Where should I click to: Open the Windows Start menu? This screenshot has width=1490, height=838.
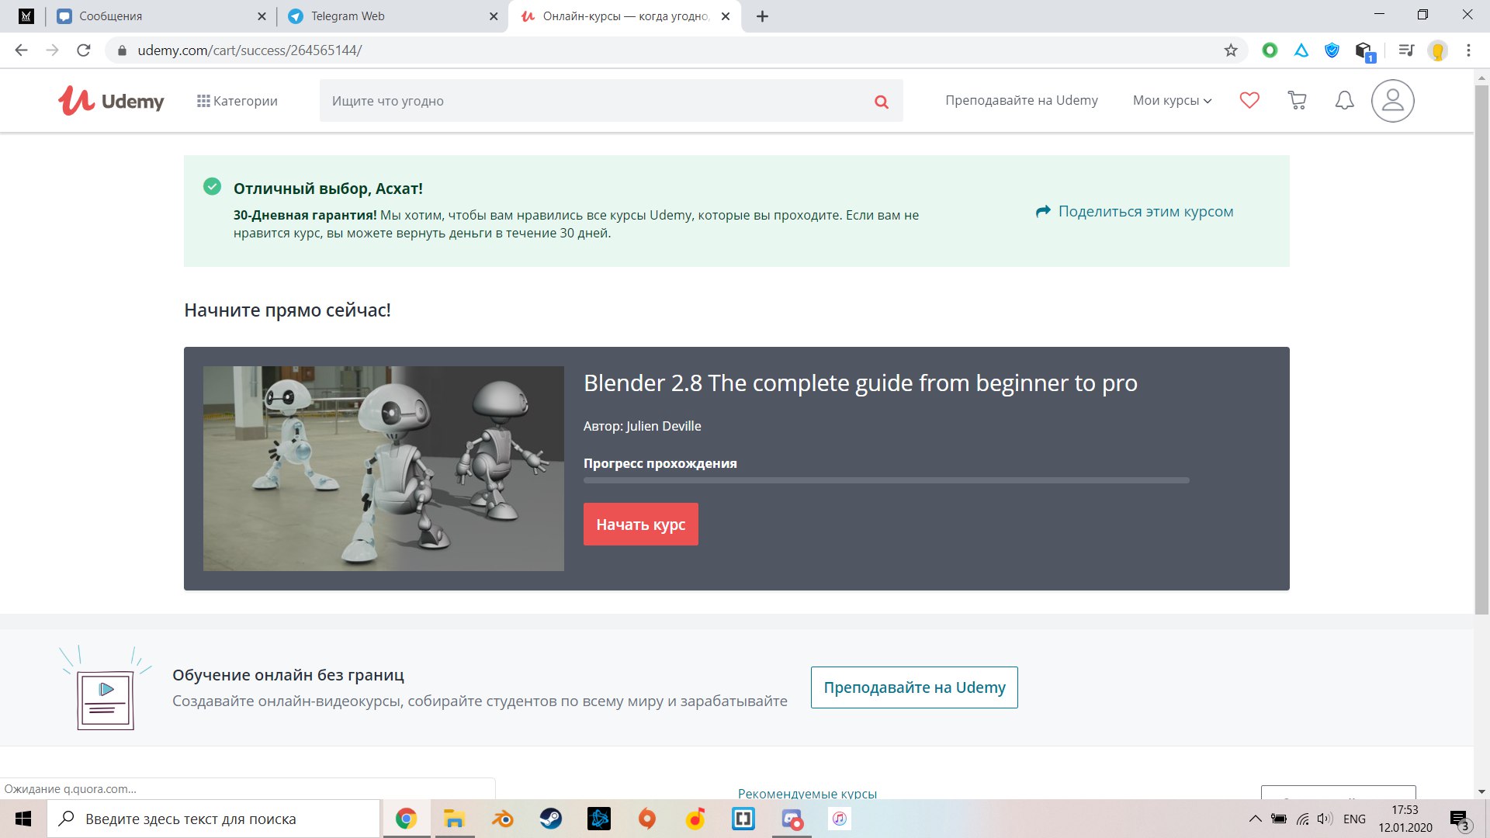23,819
